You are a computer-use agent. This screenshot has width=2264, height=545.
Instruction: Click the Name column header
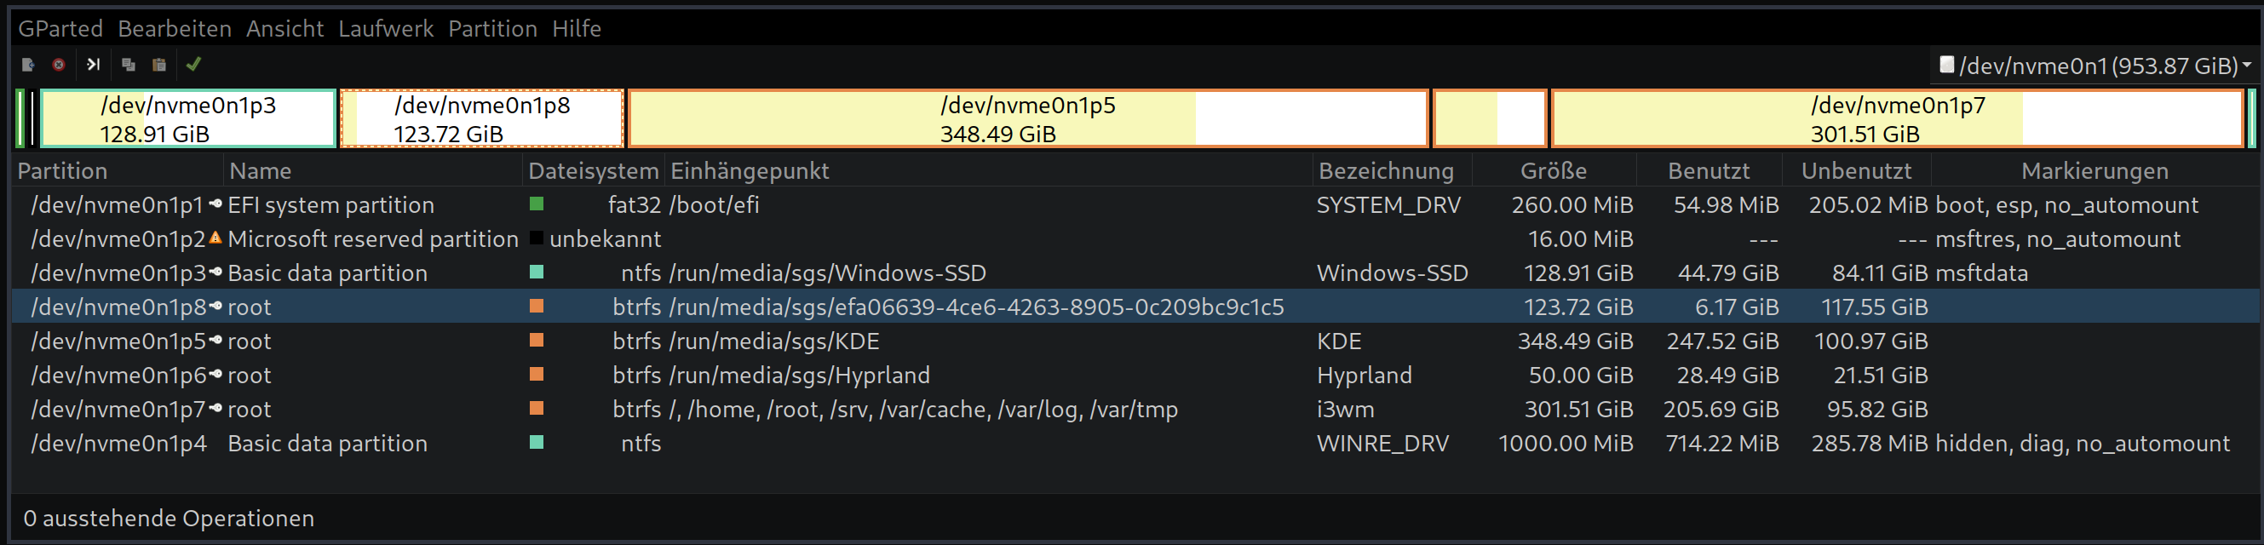click(x=372, y=170)
